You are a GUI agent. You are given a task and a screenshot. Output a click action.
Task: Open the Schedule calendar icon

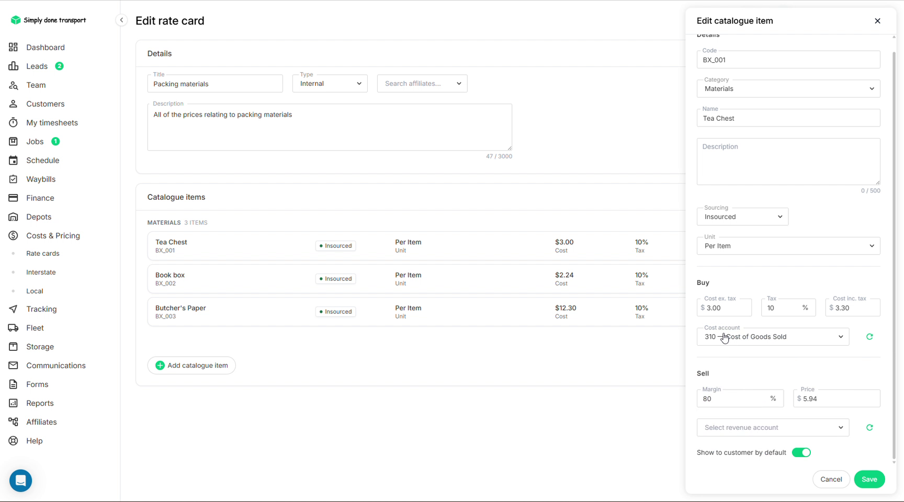pyautogui.click(x=13, y=160)
